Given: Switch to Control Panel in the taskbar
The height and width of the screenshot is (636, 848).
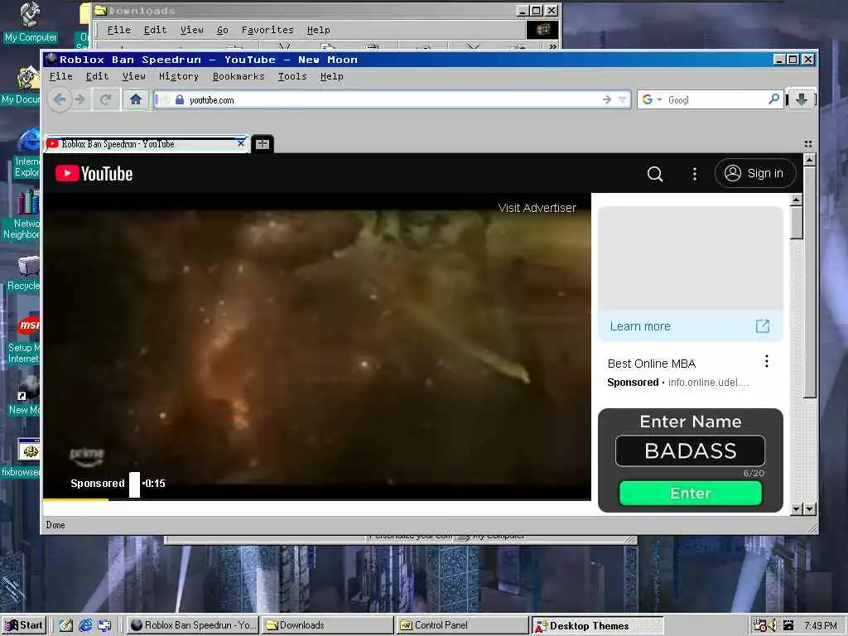Looking at the screenshot, I should click(462, 625).
